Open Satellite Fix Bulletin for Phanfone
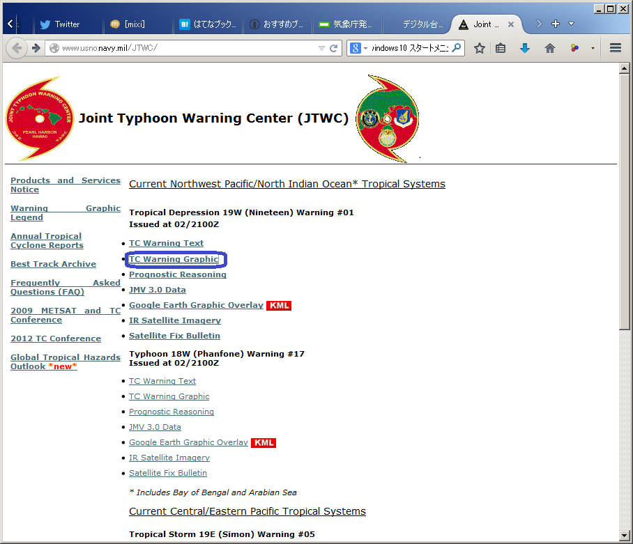633x544 pixels. pyautogui.click(x=168, y=473)
